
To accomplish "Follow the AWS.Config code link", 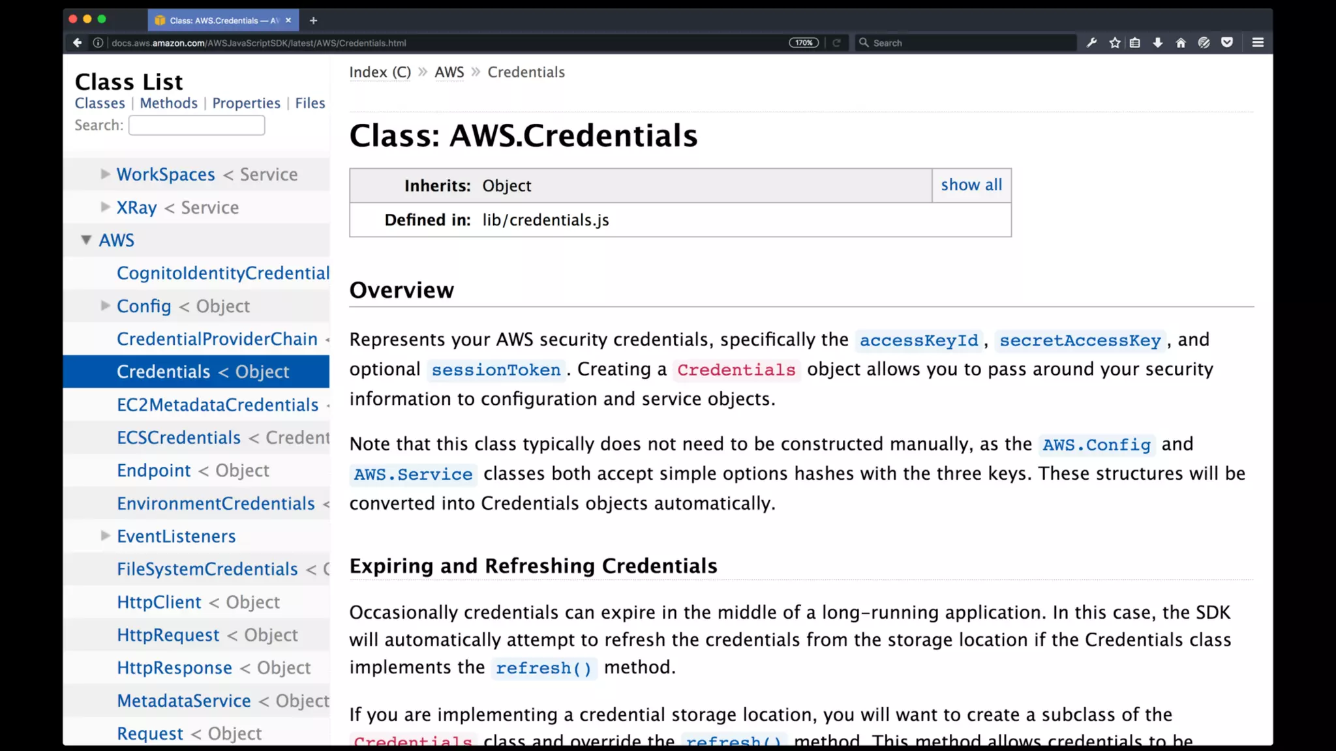I will [1097, 445].
